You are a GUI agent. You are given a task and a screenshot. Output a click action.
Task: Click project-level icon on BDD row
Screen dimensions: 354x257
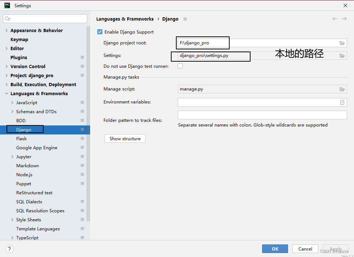pyautogui.click(x=83, y=121)
